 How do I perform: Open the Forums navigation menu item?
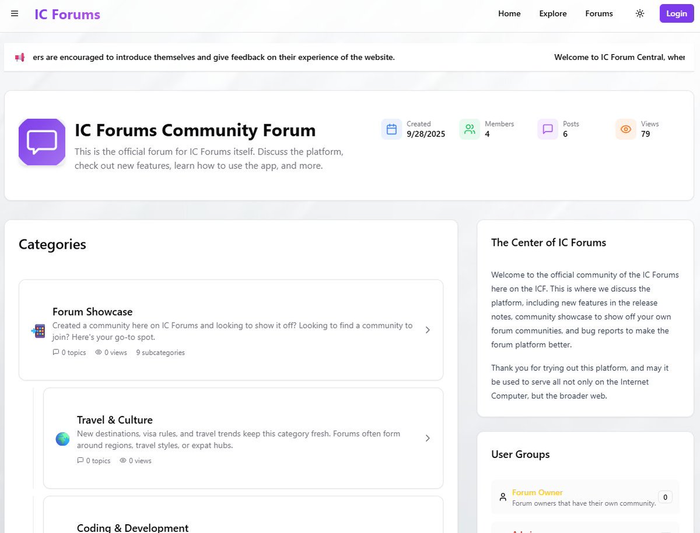(x=598, y=13)
